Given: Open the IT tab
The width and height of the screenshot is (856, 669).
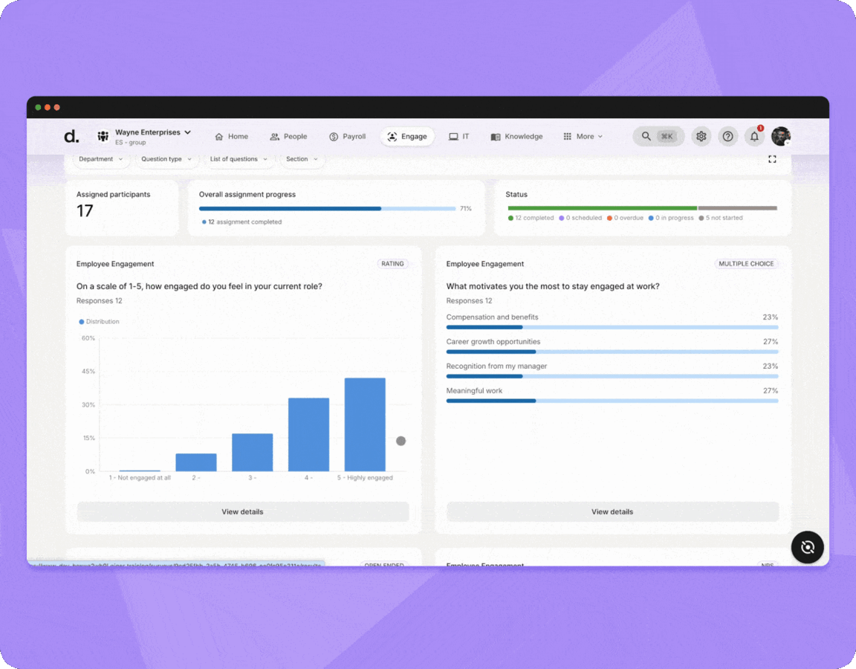Looking at the screenshot, I should [458, 137].
